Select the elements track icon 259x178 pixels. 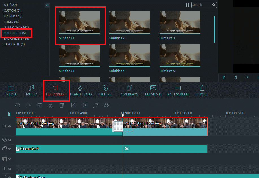click(x=5, y=159)
